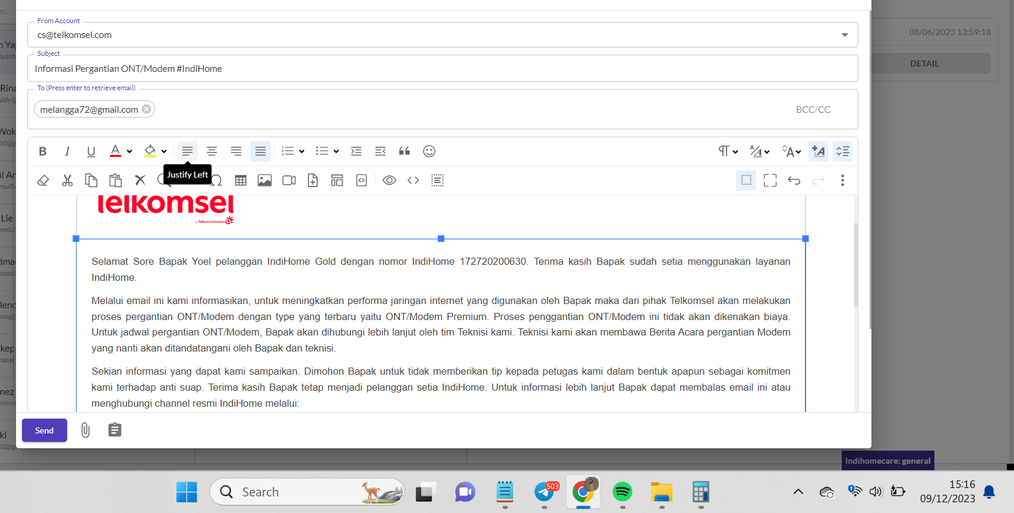This screenshot has width=1014, height=513.
Task: Click the email body's Selamat Sore paragraph
Action: pyautogui.click(x=441, y=270)
